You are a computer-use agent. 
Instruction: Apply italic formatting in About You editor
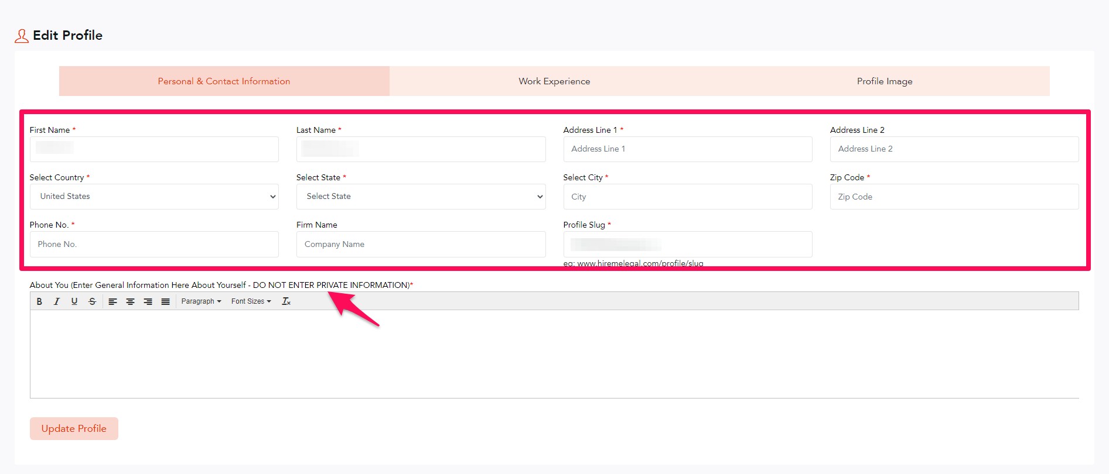click(57, 301)
